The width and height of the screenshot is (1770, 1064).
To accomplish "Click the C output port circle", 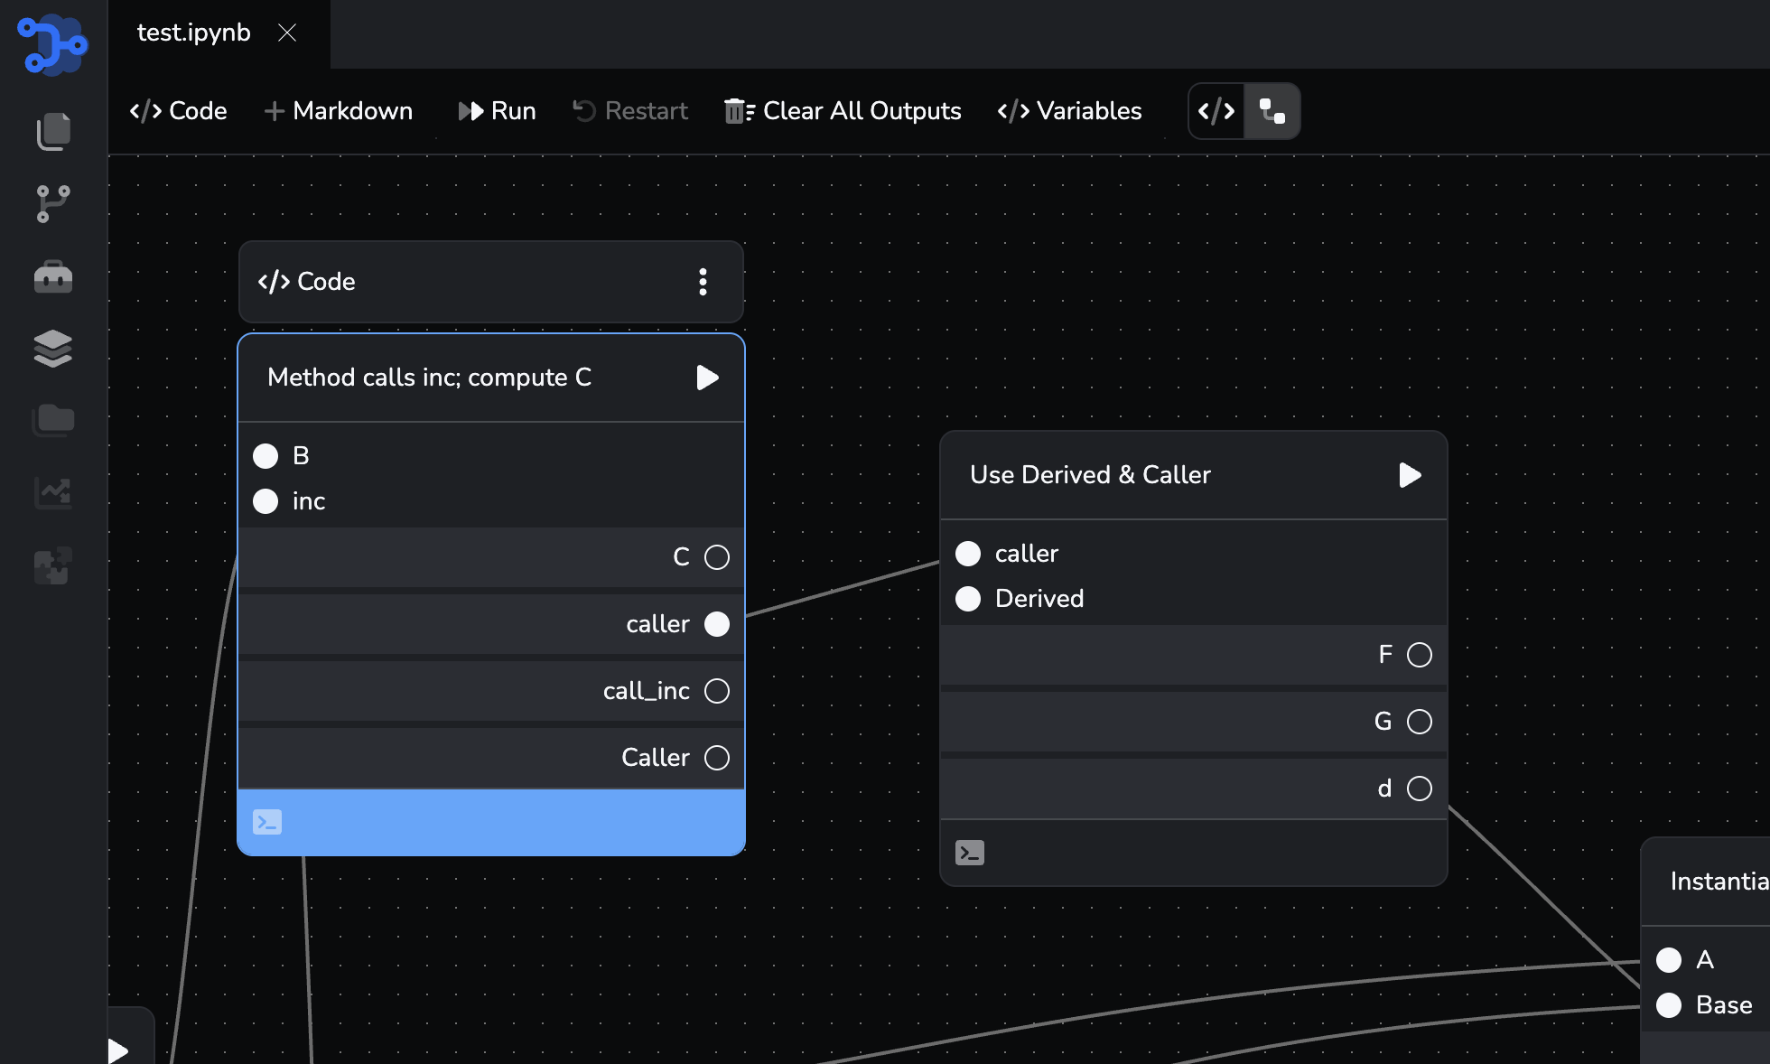I will 717,557.
